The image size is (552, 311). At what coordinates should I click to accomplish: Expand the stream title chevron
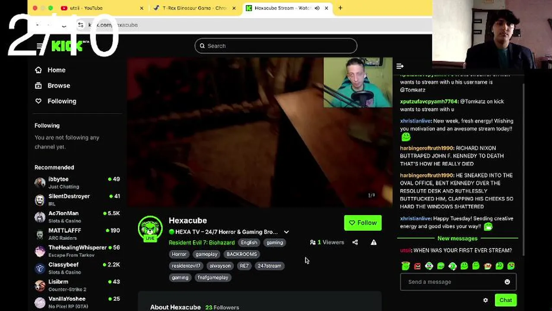click(x=286, y=232)
